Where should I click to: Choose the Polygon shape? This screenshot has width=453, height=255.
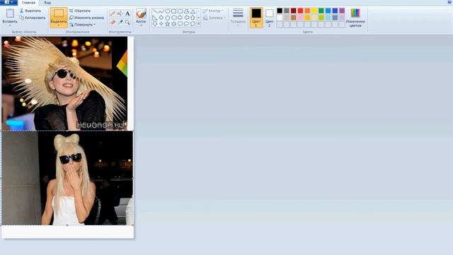coord(187,11)
